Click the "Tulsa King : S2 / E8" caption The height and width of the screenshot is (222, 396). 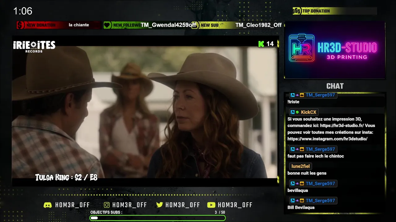(x=66, y=178)
